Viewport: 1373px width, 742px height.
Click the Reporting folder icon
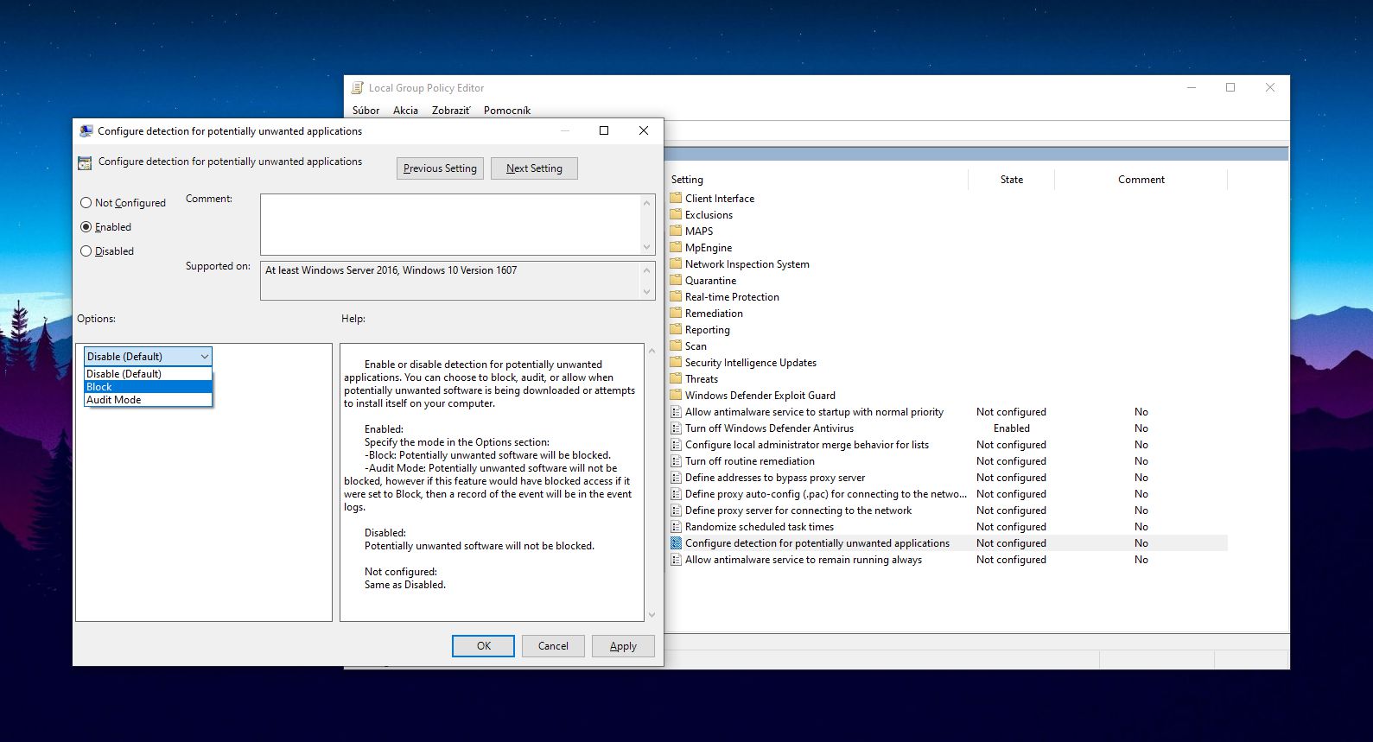click(676, 329)
